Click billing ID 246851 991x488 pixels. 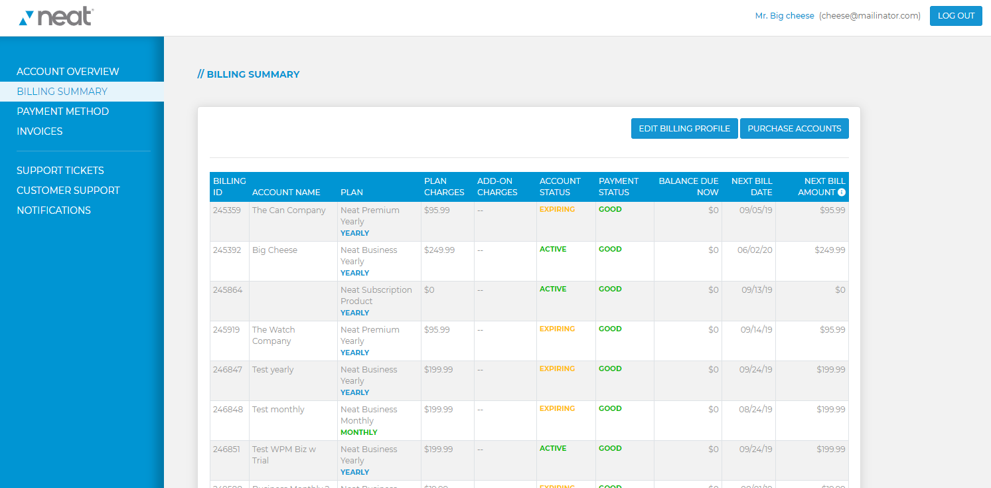[x=227, y=449]
